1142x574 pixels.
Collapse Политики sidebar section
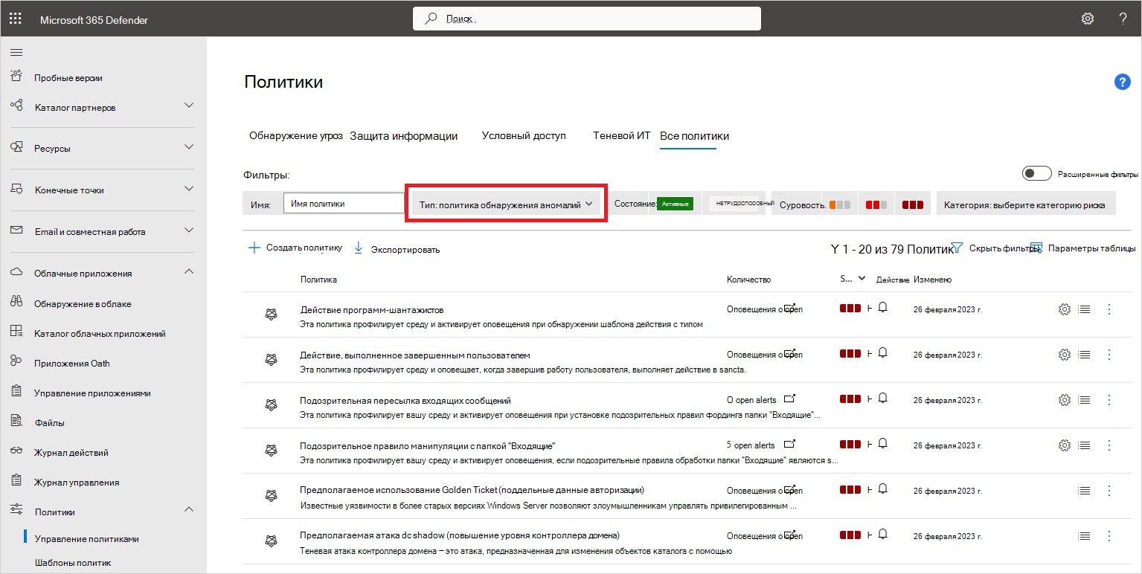coord(189,510)
